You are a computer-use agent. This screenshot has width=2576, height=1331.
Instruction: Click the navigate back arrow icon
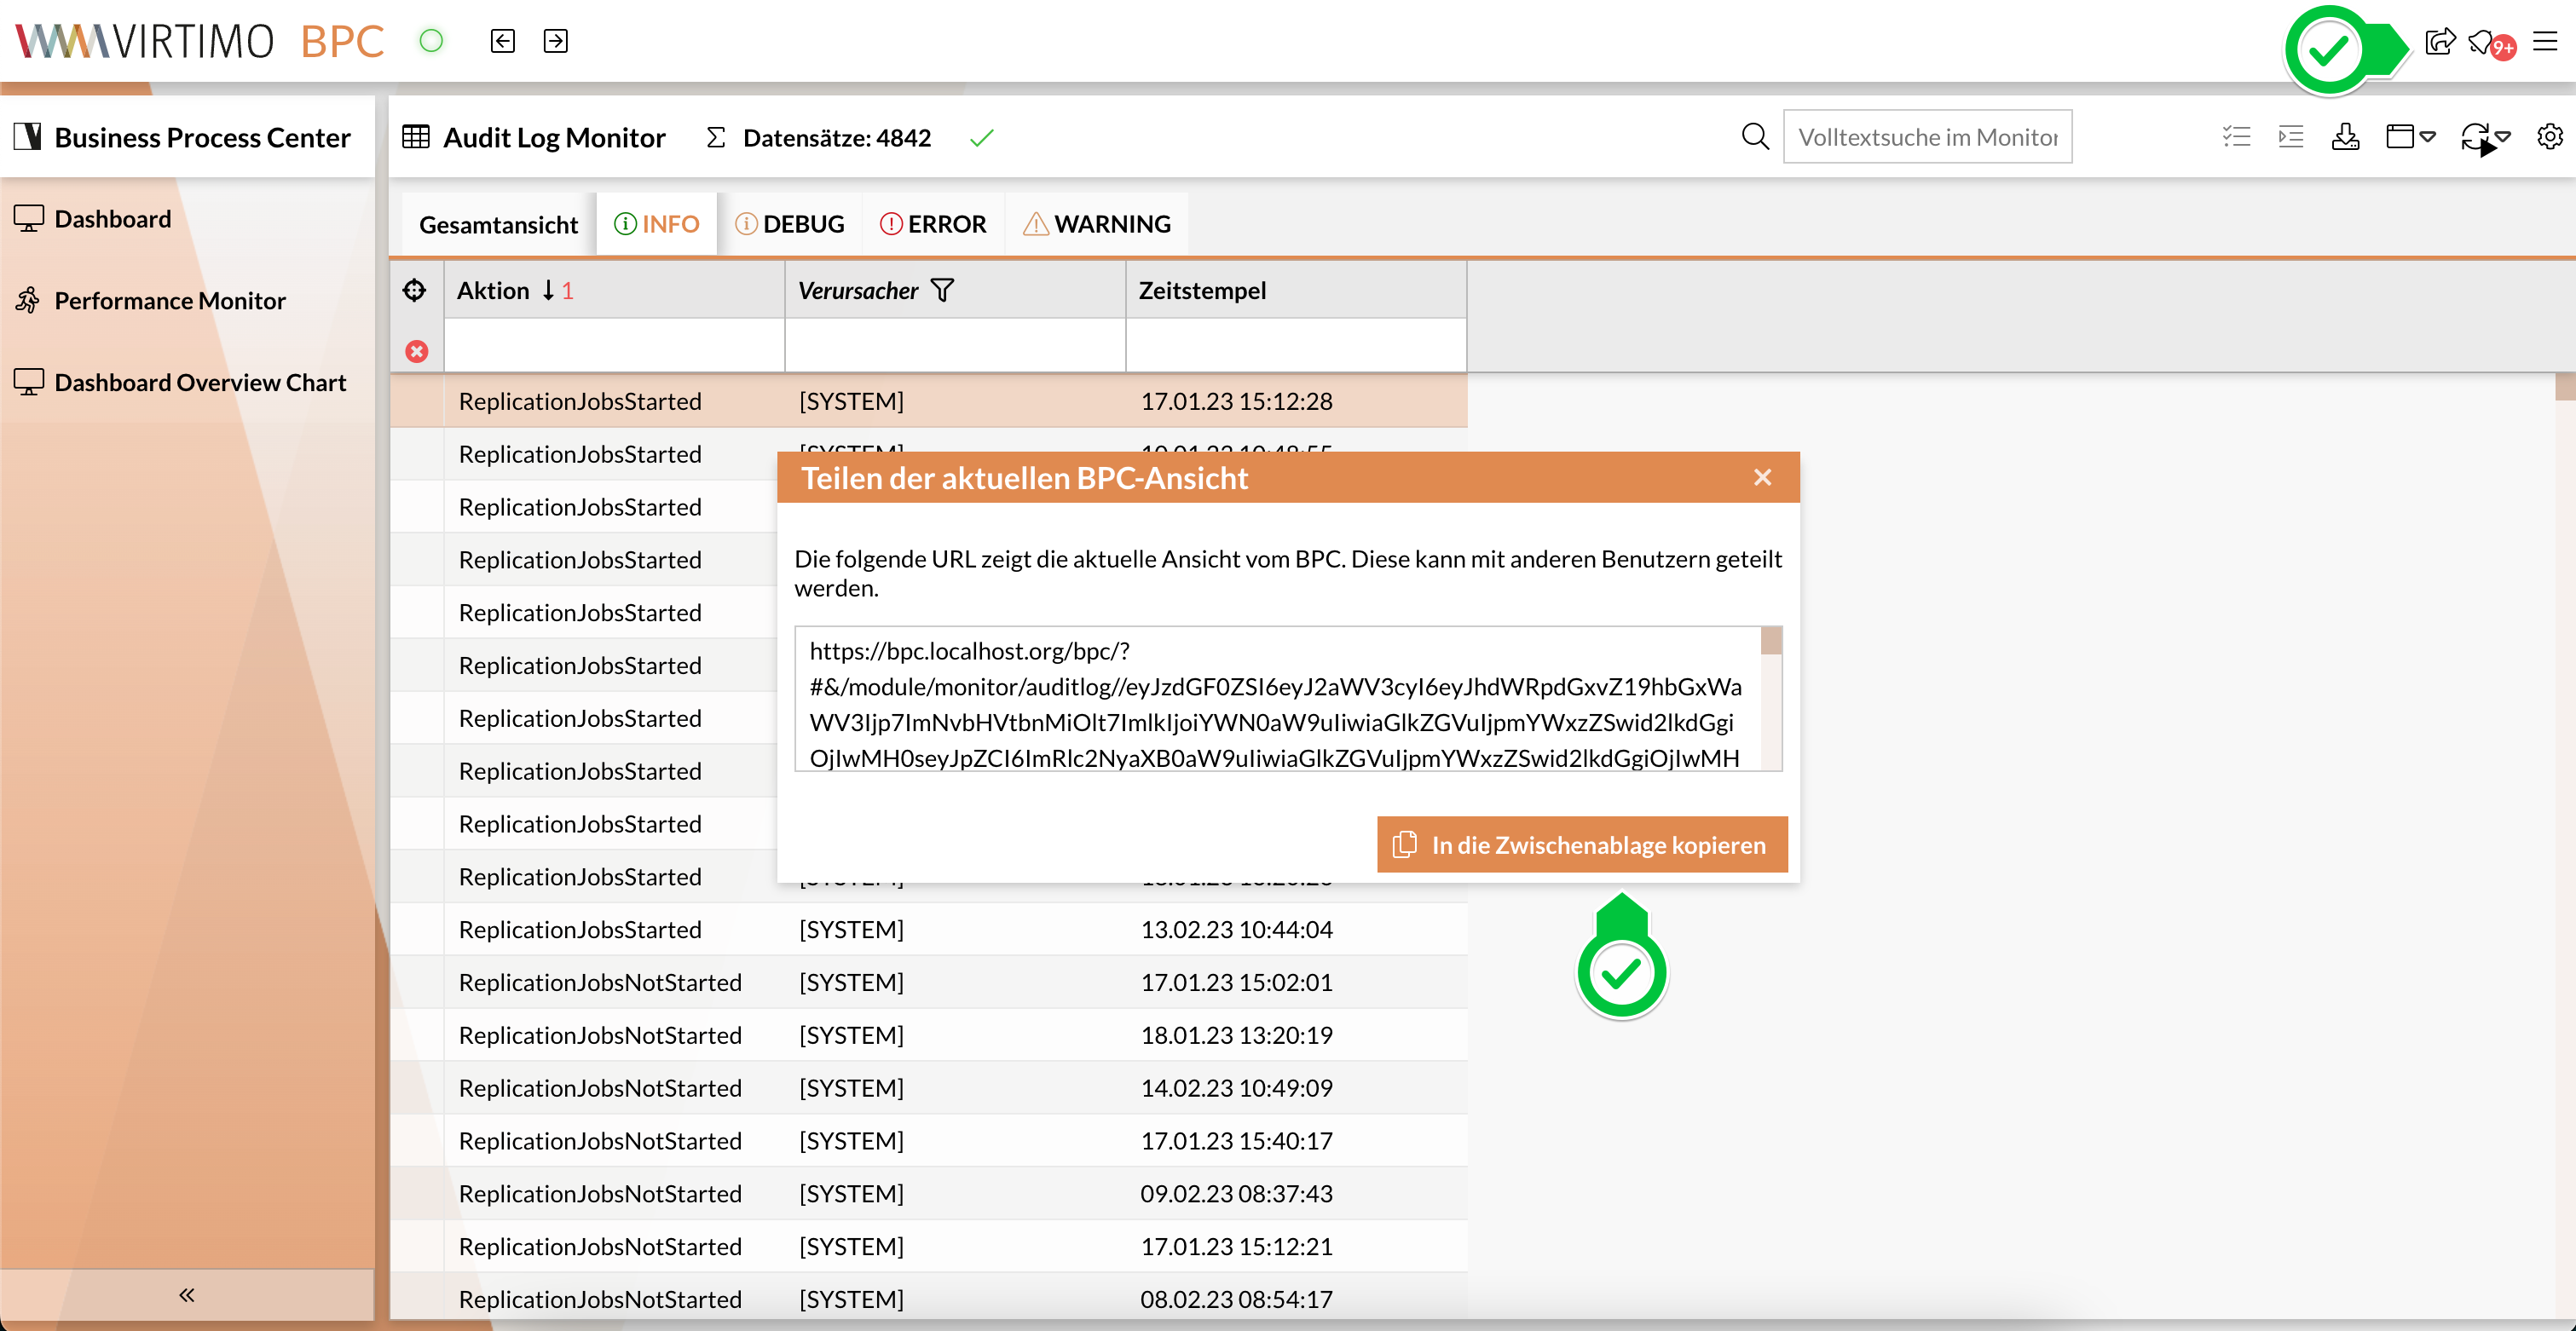point(502,41)
